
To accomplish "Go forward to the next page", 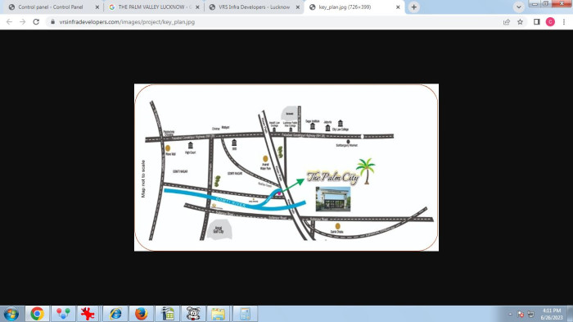I will point(23,22).
